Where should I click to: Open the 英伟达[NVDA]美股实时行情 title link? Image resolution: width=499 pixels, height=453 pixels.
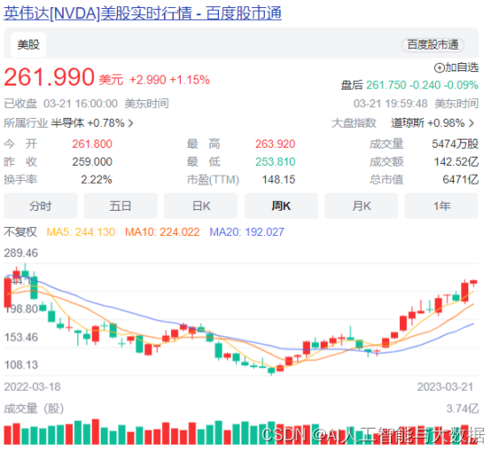tap(142, 14)
